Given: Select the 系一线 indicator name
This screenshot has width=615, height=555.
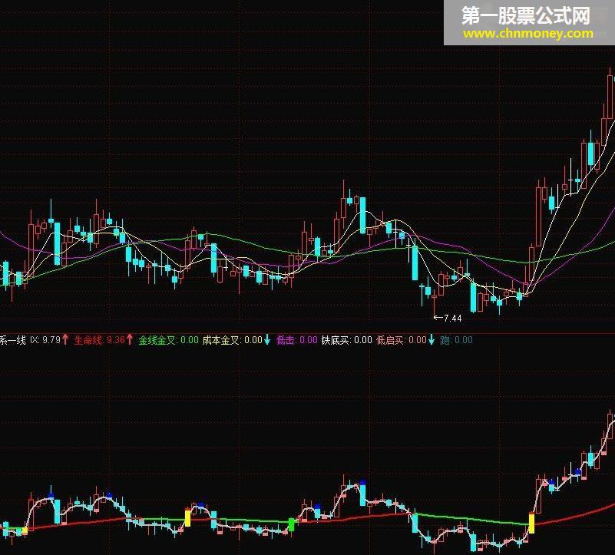Looking at the screenshot, I should 13,340.
